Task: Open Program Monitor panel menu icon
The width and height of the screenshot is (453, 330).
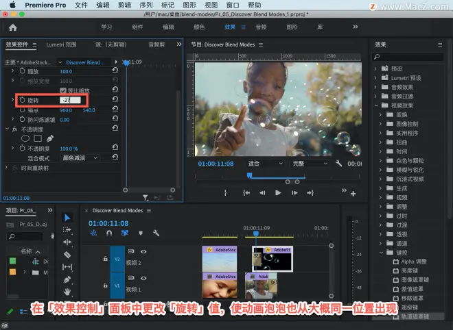Action: [261, 45]
